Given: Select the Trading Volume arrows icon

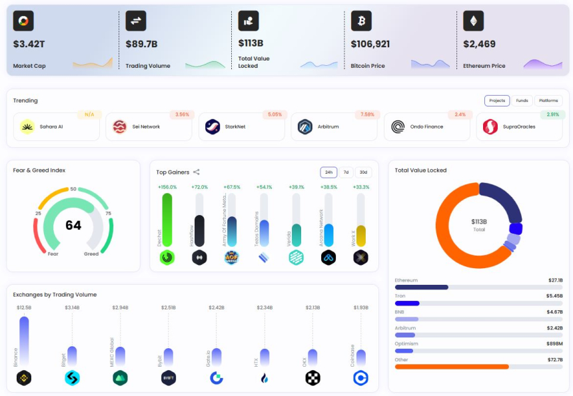Looking at the screenshot, I should 136,21.
